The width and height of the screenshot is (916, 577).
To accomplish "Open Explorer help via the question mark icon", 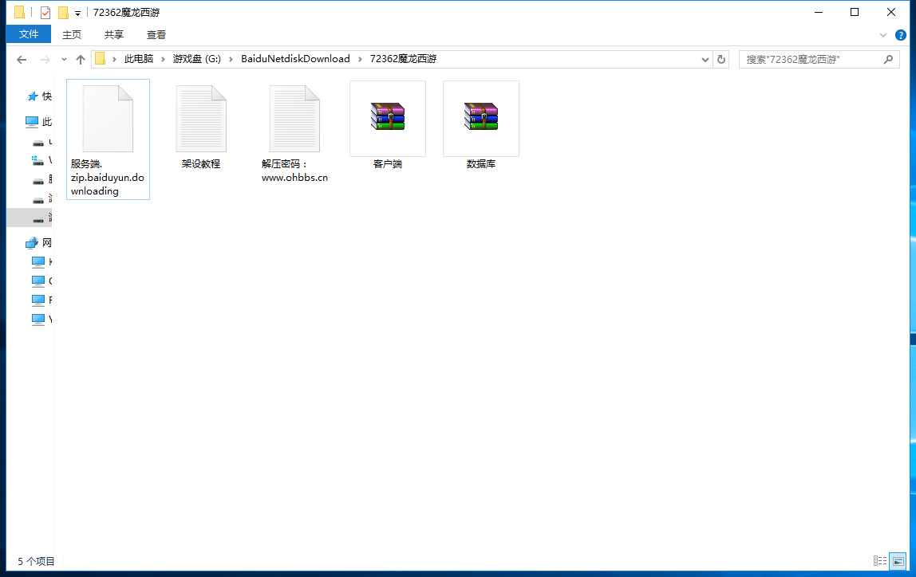I will click(901, 35).
